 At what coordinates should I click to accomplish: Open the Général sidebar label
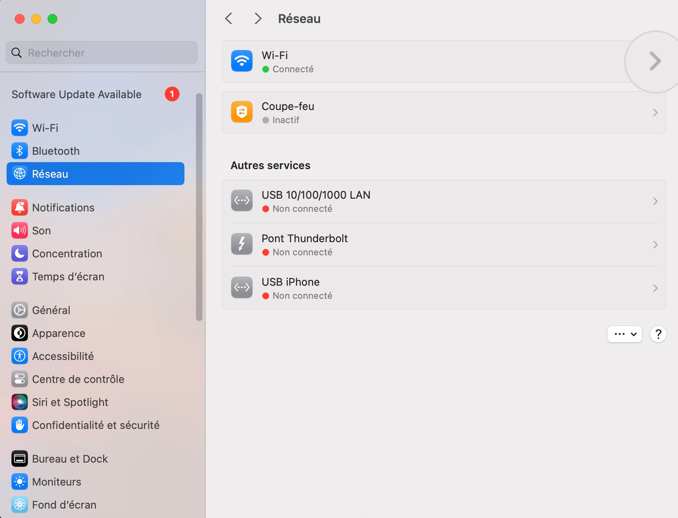pos(51,310)
